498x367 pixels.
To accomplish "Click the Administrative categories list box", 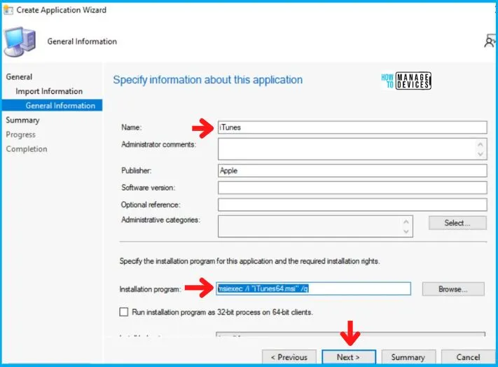I will click(315, 226).
